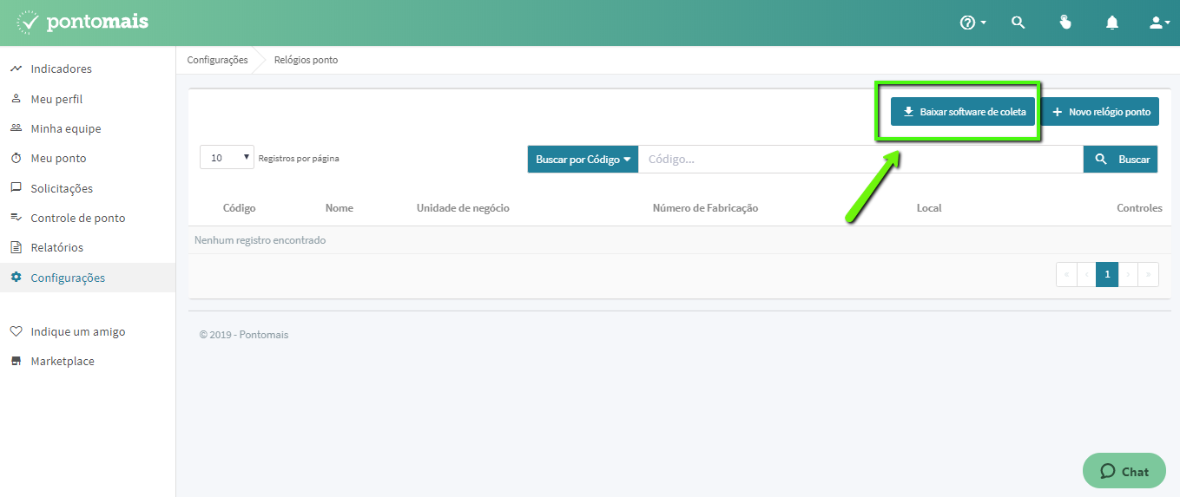Go to first page pagination arrow

coord(1066,275)
